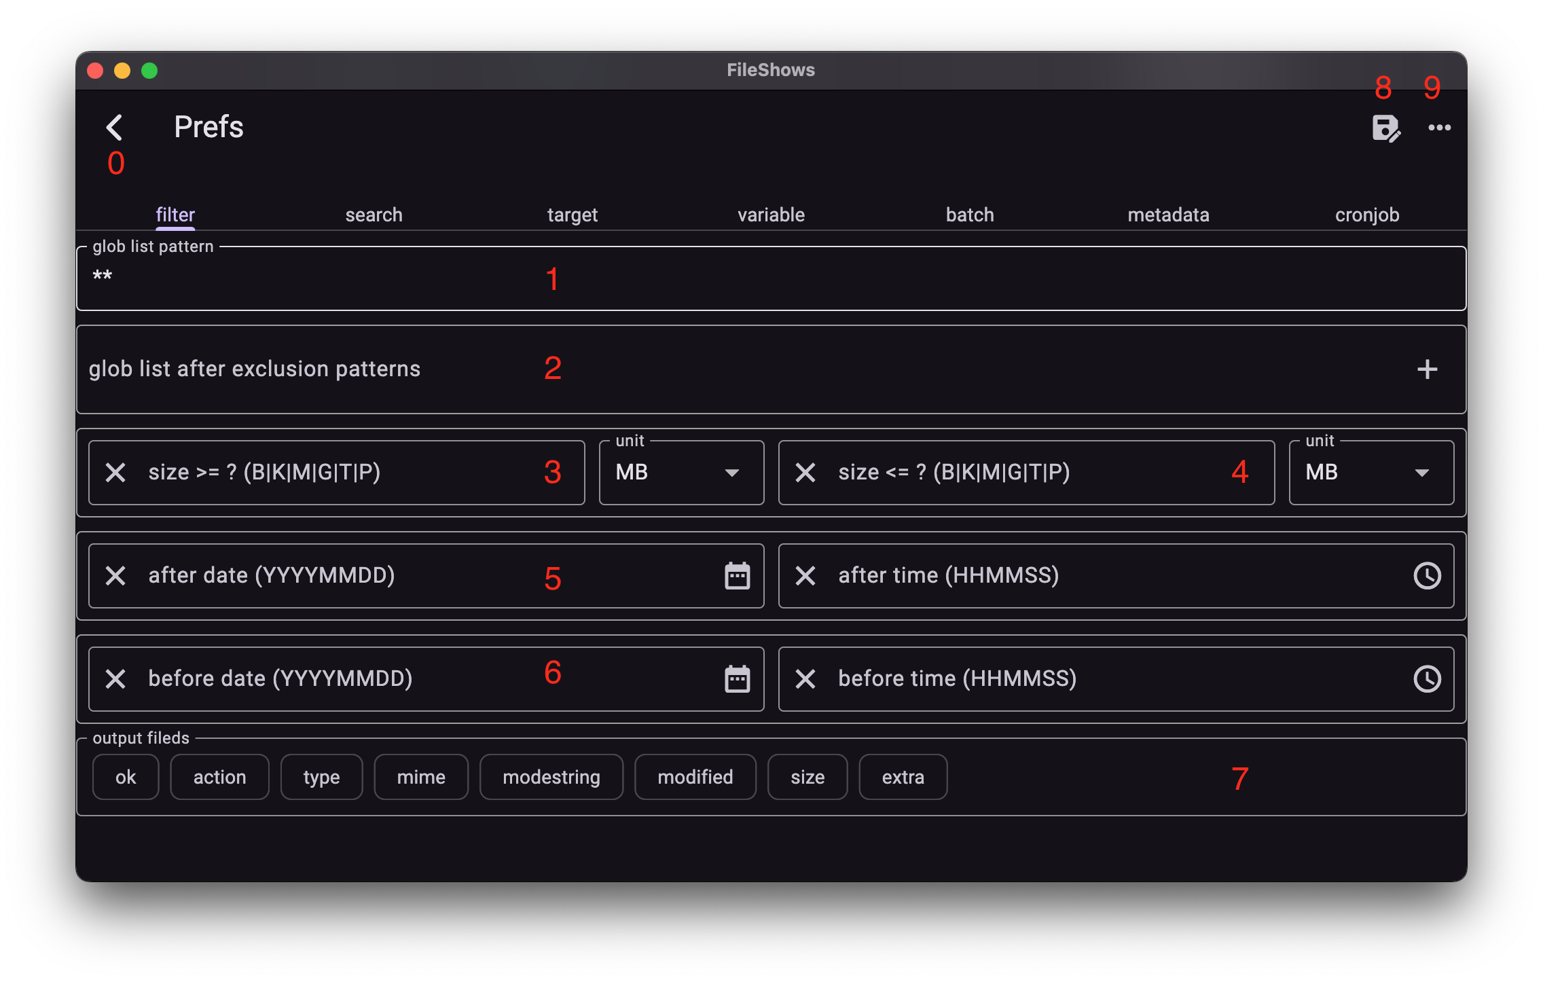Clear the size <= filter field
Screen dimensions: 1543x982
(x=805, y=473)
